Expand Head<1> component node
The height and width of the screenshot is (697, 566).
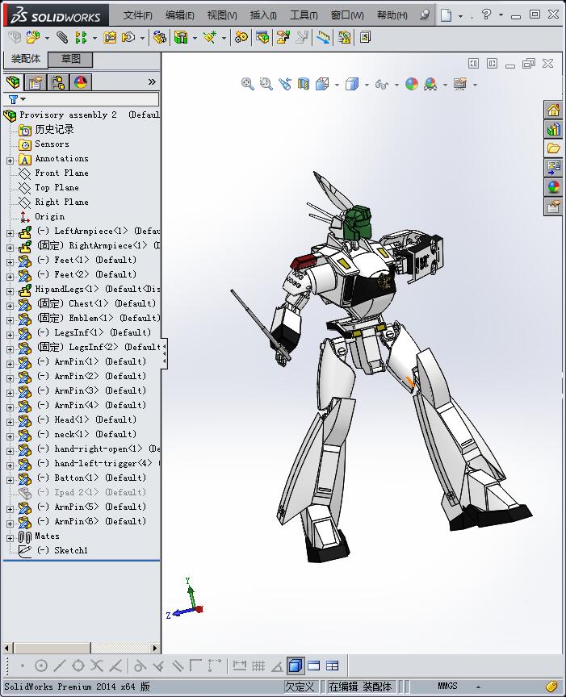point(10,422)
